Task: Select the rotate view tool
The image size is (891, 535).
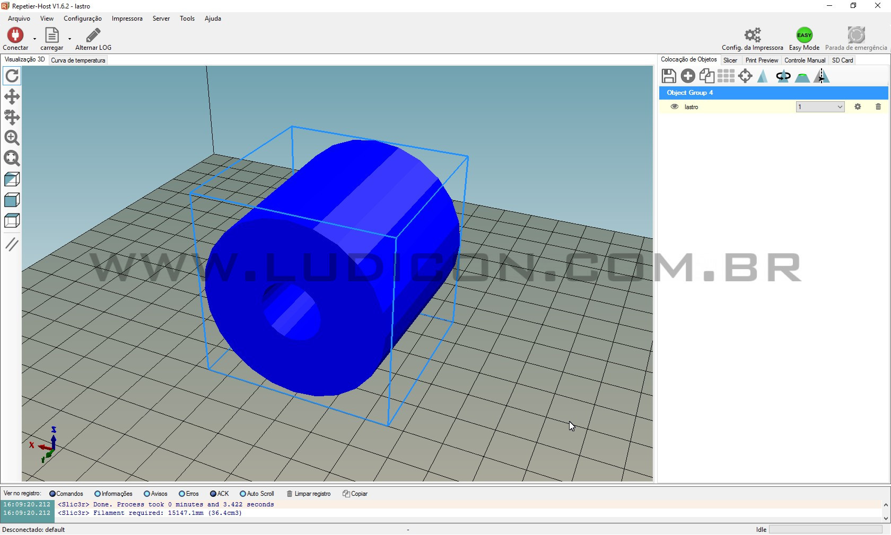Action: tap(12, 76)
